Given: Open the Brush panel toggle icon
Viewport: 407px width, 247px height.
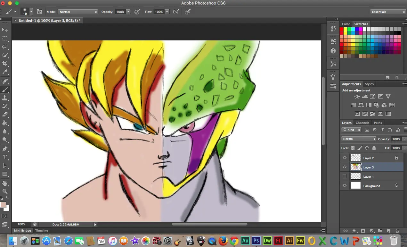Looking at the screenshot, I should click(x=39, y=12).
